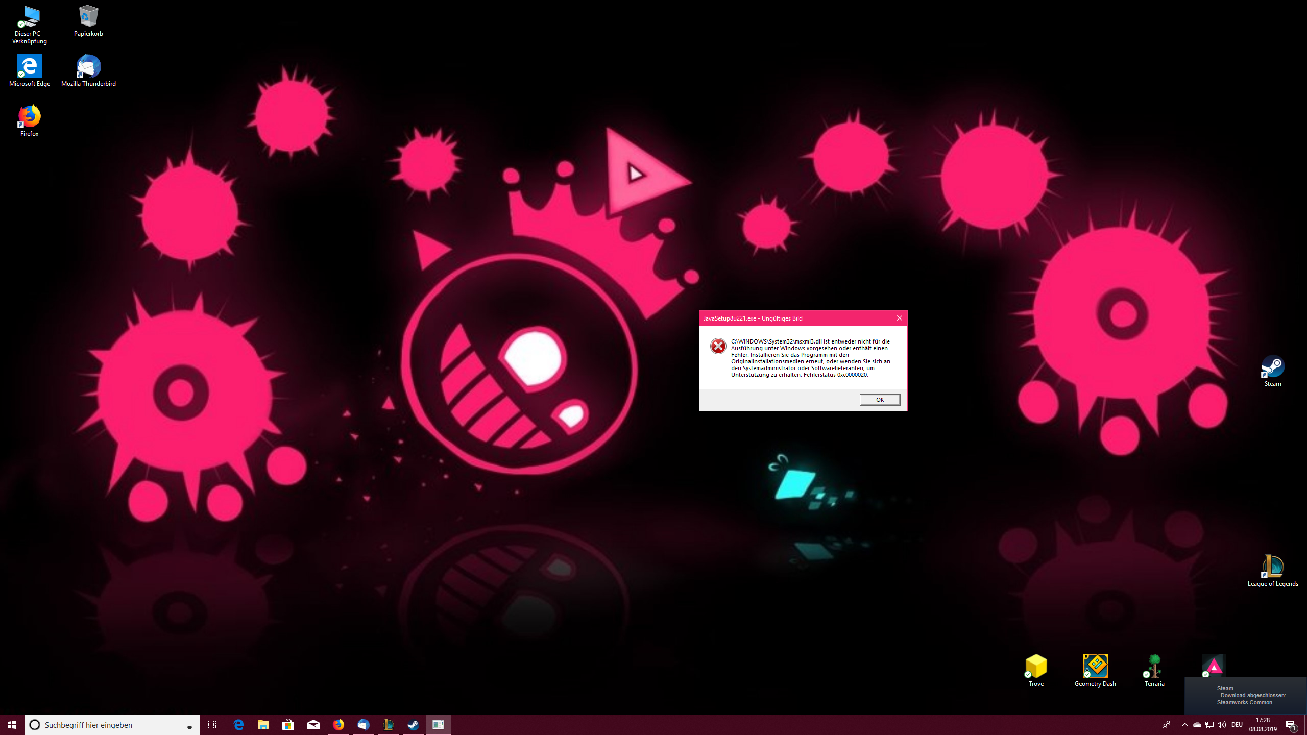Open the Papierkorb recycle bin
This screenshot has width=1307, height=735.
tap(88, 17)
